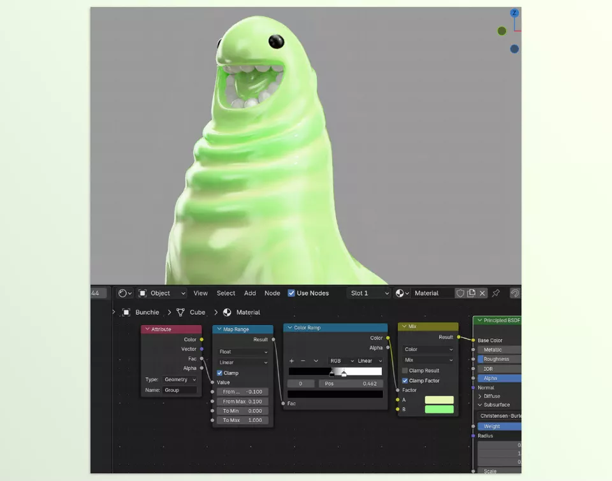Expand the Diffuse panel in Principled BSDF
This screenshot has height=481, width=612.
click(x=479, y=396)
